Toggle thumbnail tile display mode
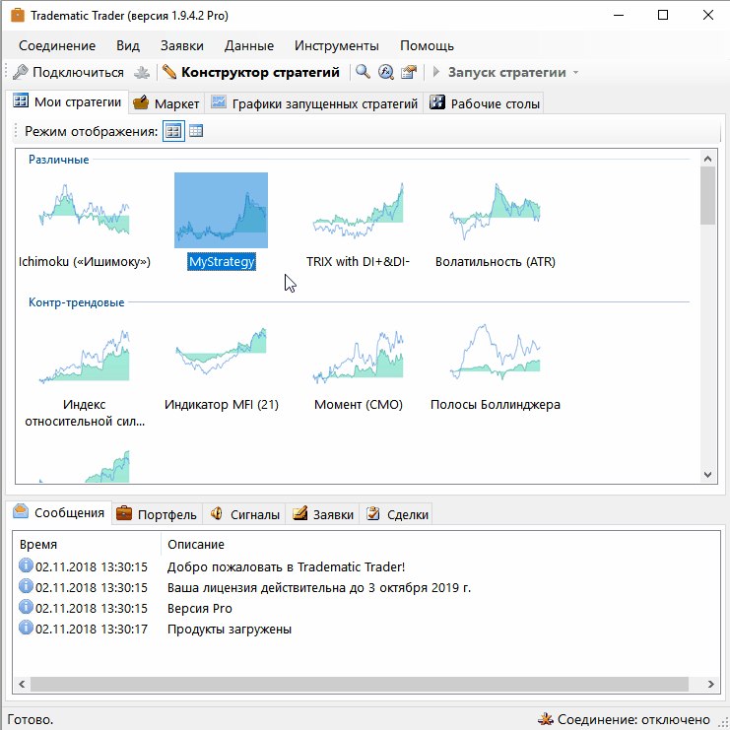Screen dimensions: 730x730 [173, 131]
